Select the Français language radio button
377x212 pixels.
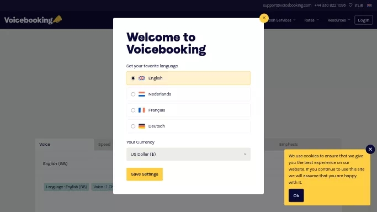[133, 110]
